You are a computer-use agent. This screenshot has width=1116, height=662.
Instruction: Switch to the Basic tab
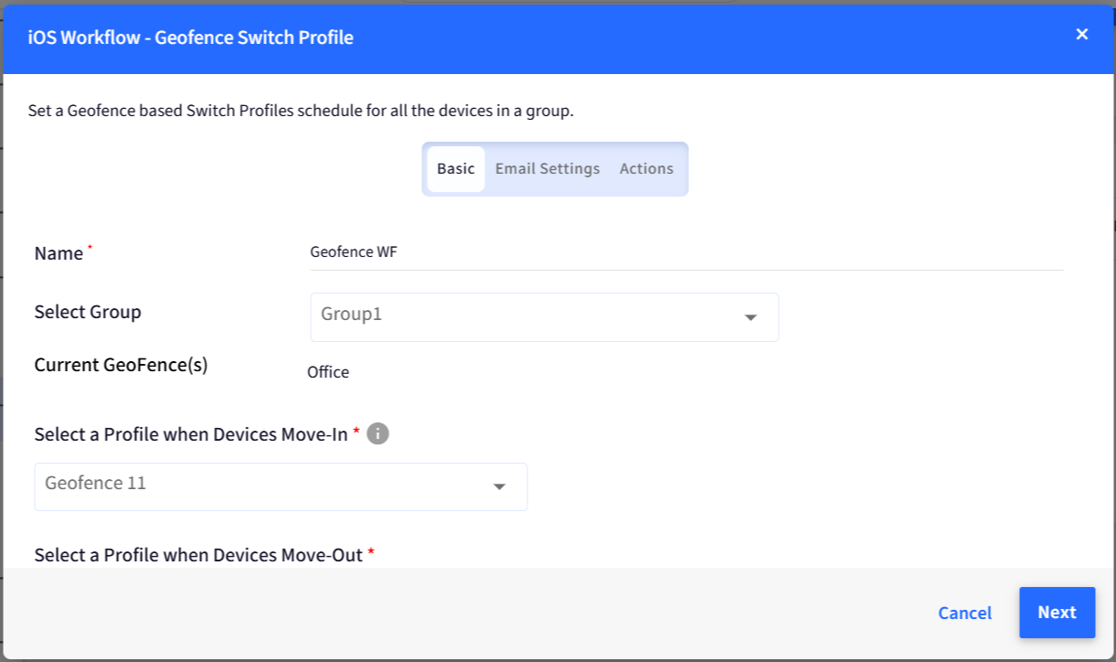(x=456, y=169)
